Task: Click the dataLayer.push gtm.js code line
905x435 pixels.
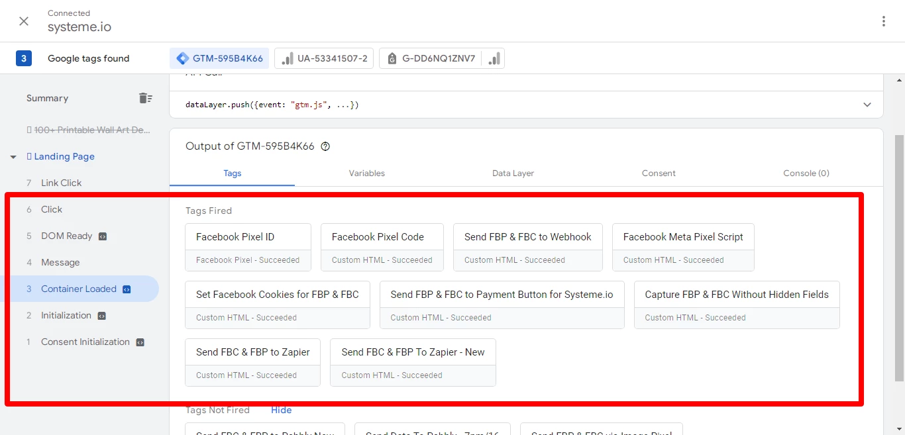Action: pos(272,105)
